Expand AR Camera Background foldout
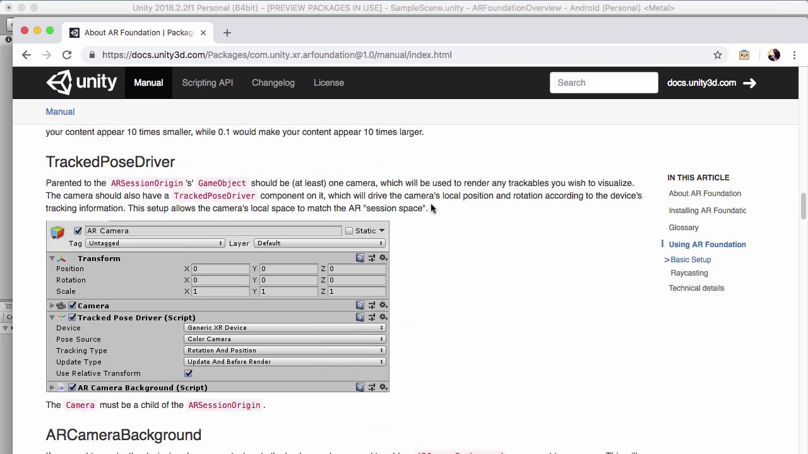 [52, 388]
